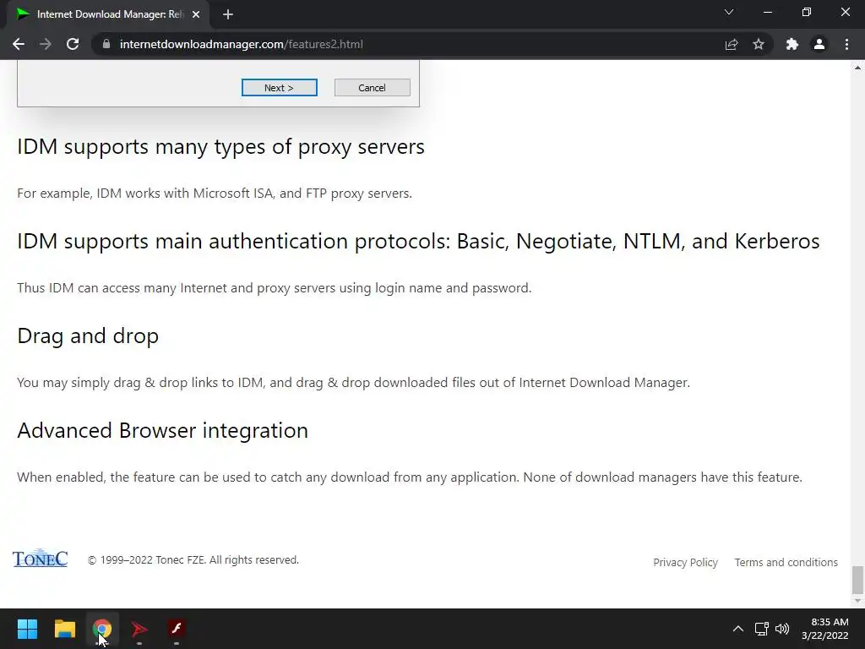Click the scrollbar up arrow
Image resolution: width=865 pixels, height=649 pixels.
pos(857,68)
